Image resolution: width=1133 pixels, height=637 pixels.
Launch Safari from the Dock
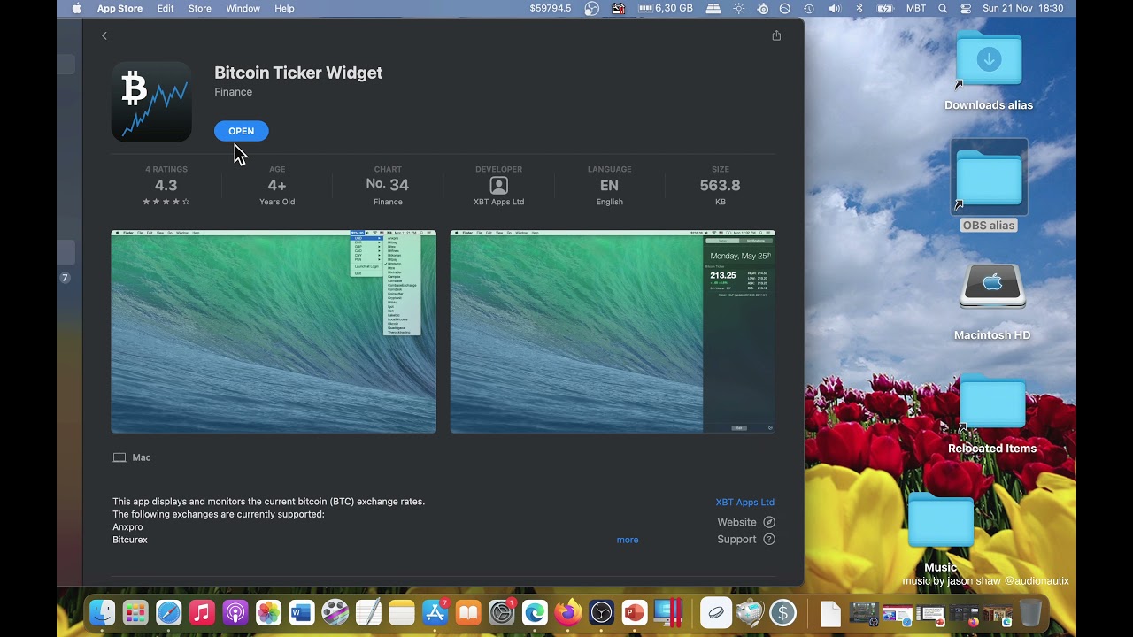pyautogui.click(x=169, y=612)
